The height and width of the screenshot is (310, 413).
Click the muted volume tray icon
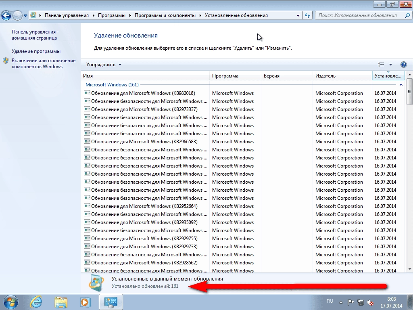(370, 302)
